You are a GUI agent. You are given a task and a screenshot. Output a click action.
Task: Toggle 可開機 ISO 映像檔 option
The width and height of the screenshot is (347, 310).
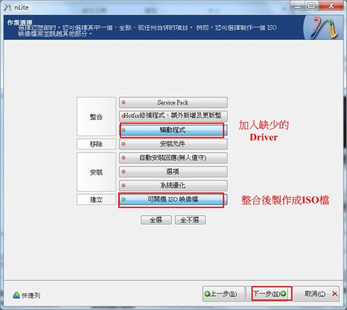173,199
